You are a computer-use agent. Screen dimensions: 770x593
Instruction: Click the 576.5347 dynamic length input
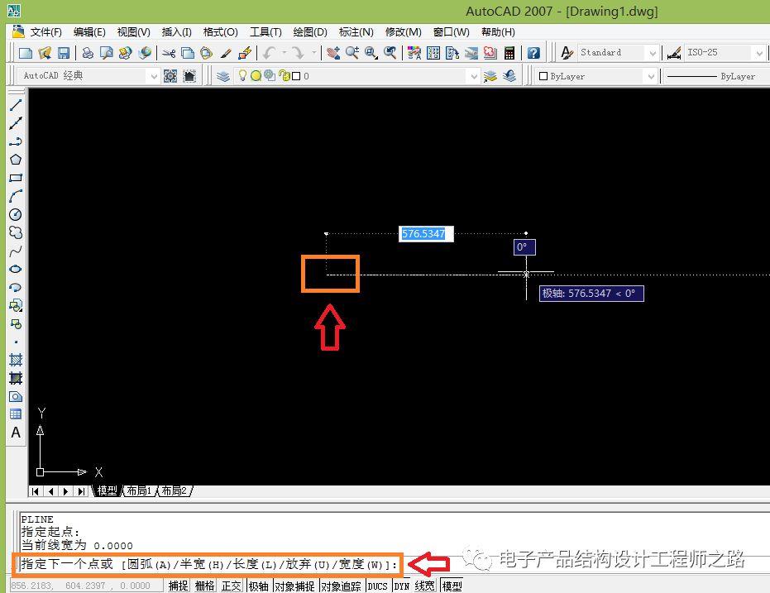pos(426,234)
